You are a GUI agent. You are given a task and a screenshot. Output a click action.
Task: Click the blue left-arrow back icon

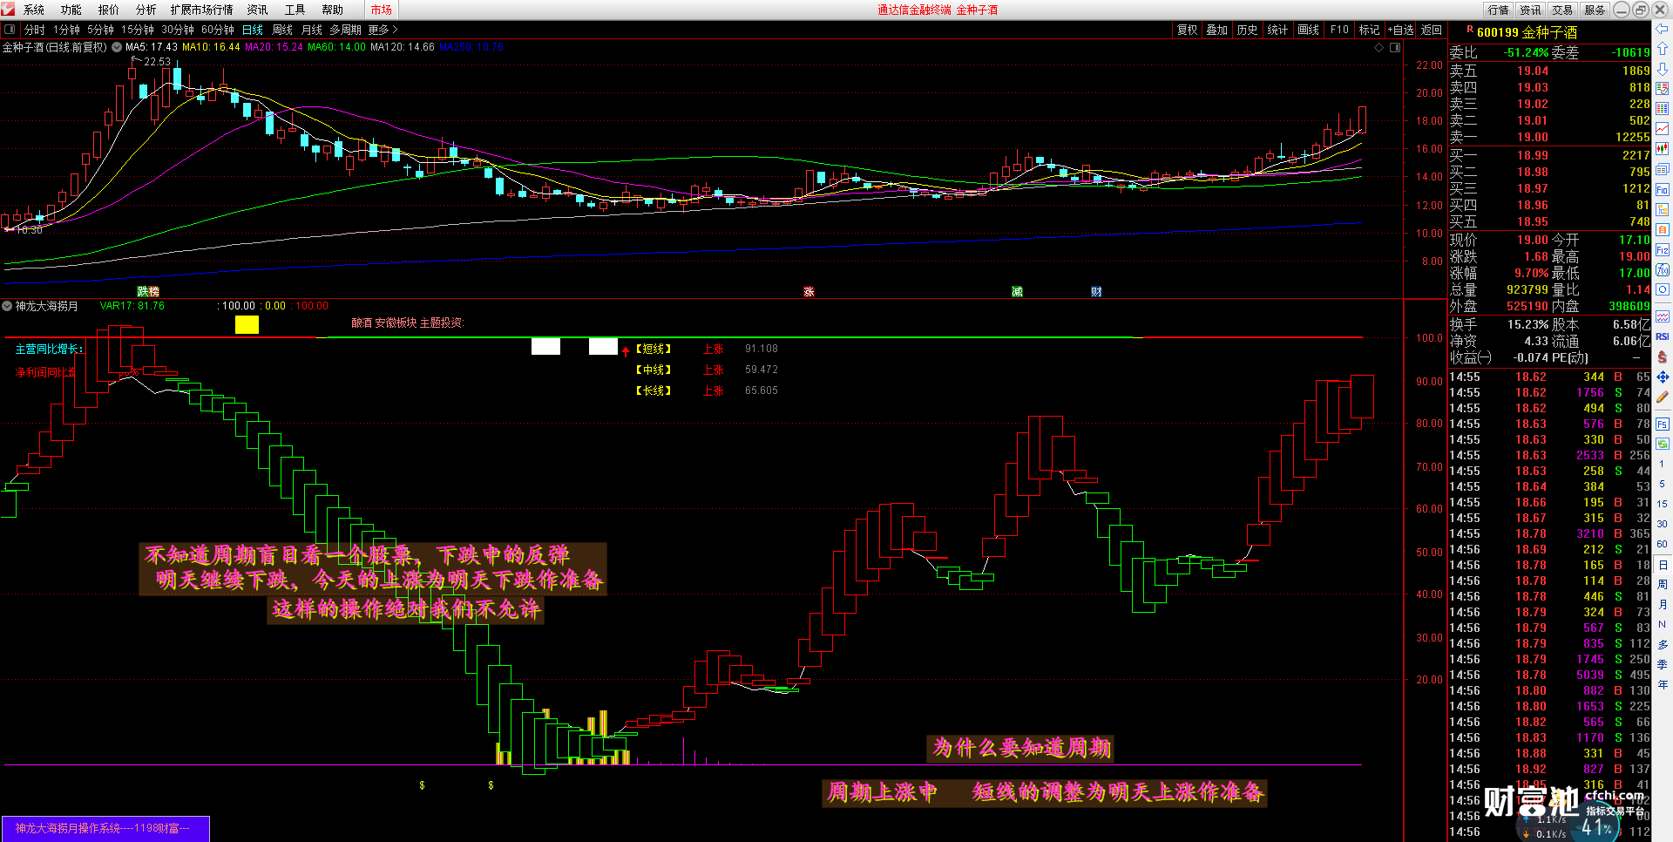[x=1663, y=30]
